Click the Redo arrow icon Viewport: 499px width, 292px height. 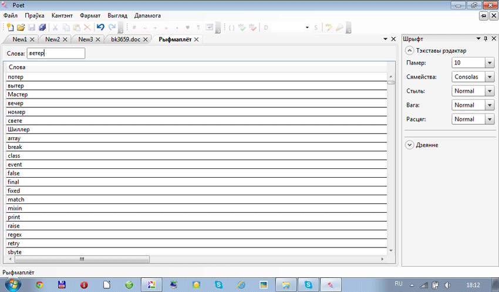point(112,28)
